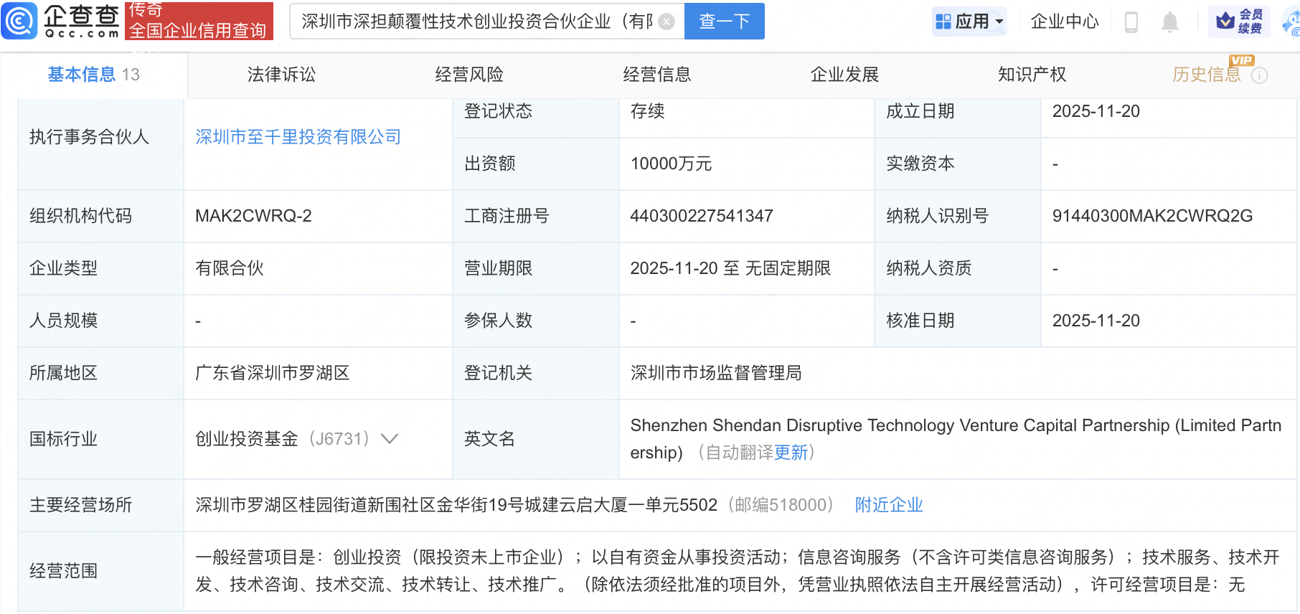The image size is (1300, 614).
Task: Switch to the 法律诉讼 tab
Action: (x=281, y=75)
